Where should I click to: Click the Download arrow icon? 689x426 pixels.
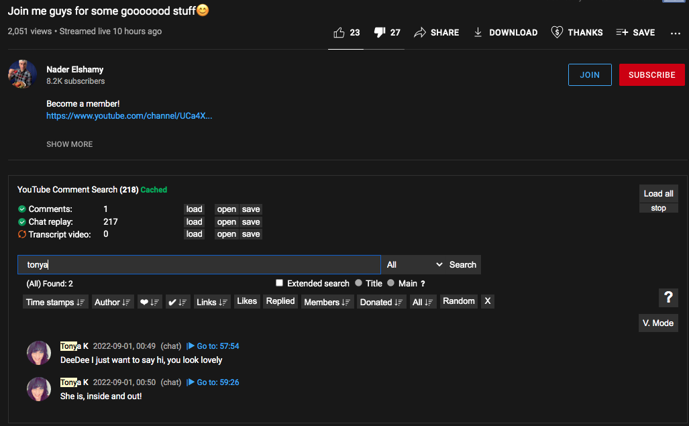click(x=478, y=32)
